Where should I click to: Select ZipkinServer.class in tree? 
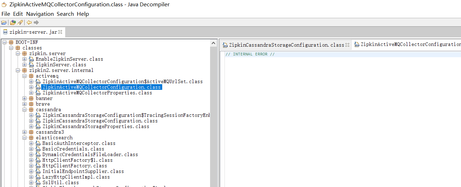point(61,65)
